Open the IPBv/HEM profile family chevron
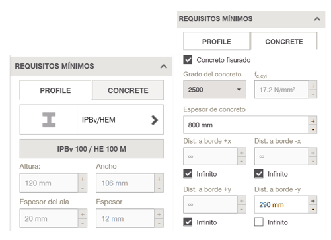The width and height of the screenshot is (331, 240). pyautogui.click(x=155, y=120)
